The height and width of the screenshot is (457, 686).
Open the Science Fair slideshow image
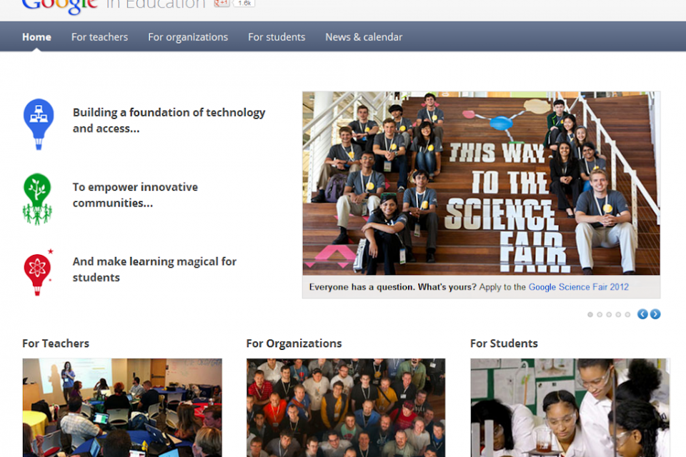point(481,184)
